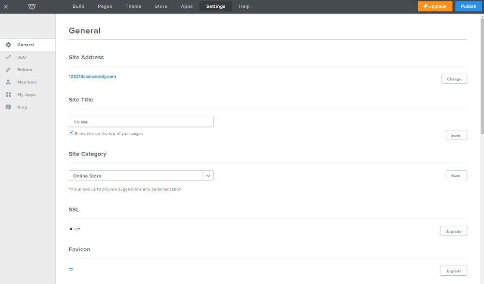Uncheck Show title on top of pages
The image size is (484, 284).
pyautogui.click(x=71, y=133)
